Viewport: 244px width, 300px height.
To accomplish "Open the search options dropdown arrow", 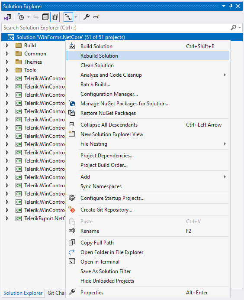I will (x=240, y=28).
